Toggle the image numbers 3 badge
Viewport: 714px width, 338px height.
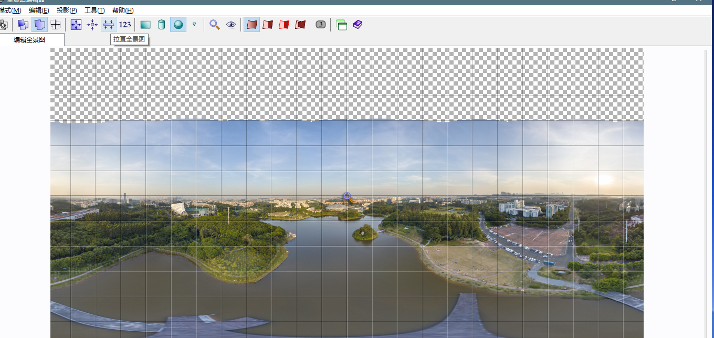point(321,24)
